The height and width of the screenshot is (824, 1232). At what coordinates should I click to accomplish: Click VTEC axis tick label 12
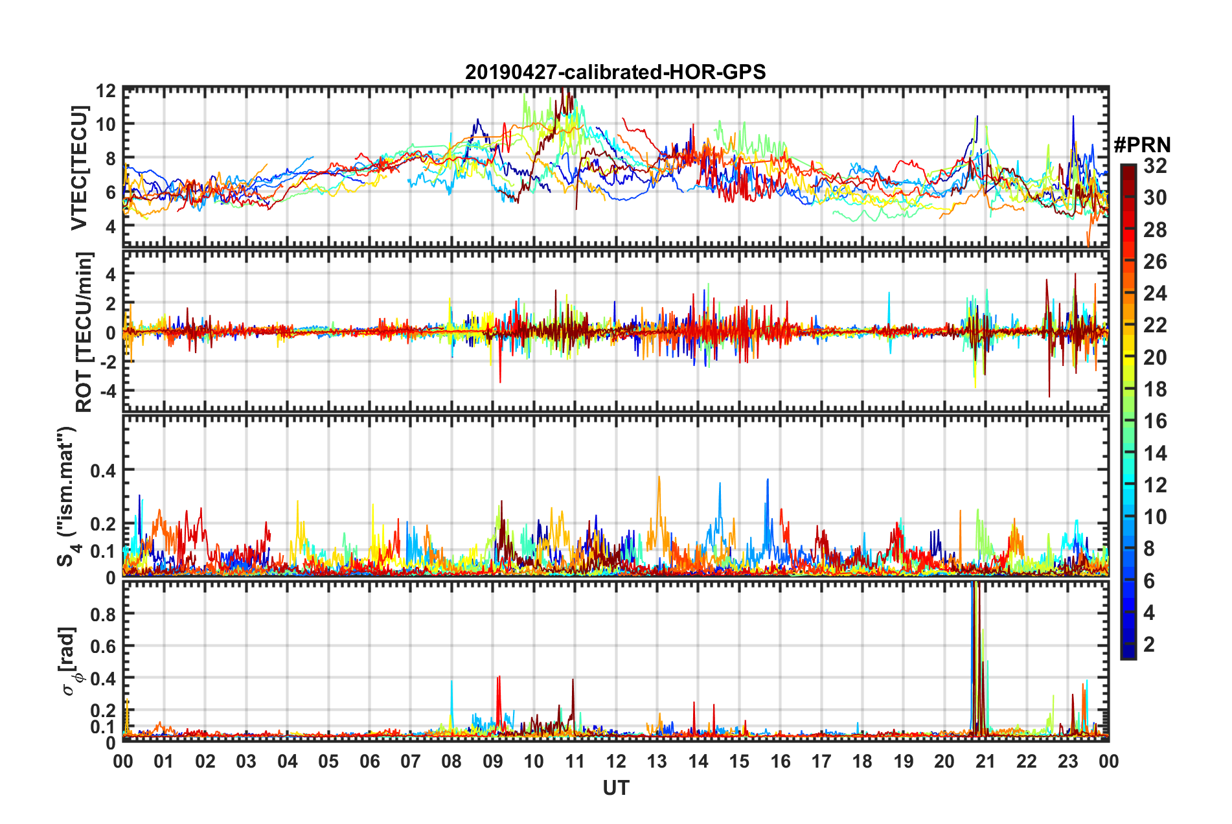tap(106, 91)
